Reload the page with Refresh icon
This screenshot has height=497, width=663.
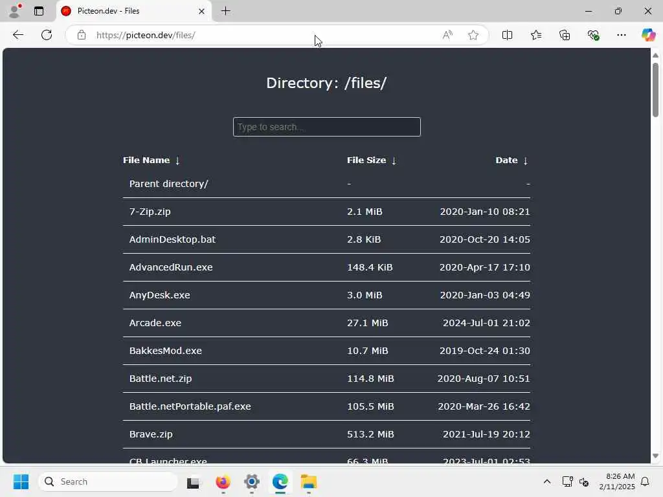point(47,35)
